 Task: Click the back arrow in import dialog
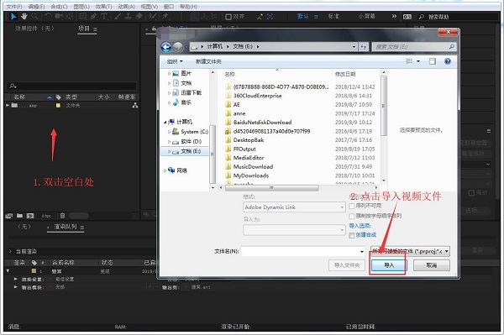(166, 47)
